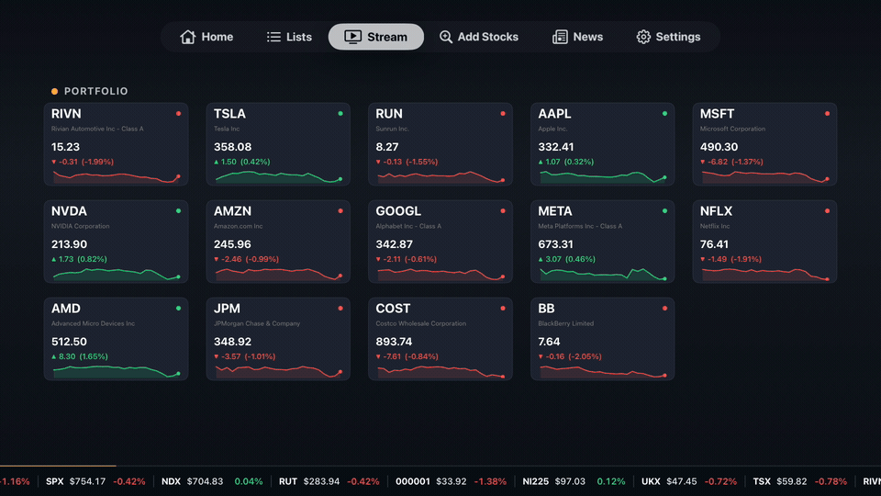Switch to the Lists tab label
This screenshot has height=496, width=881.
coord(299,37)
